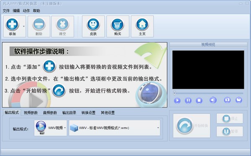251x156 pixels.
Task: Click the black video preview screen
Action: (208, 70)
